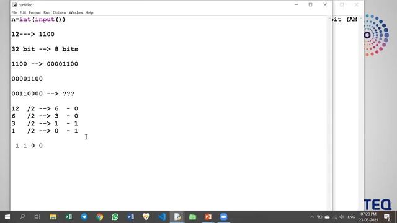
Task: Open the green folder app in the taskbar
Action: coord(193,217)
